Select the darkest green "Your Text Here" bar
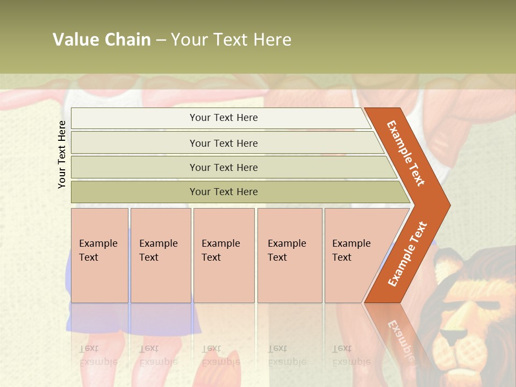This screenshot has height=387, width=516. point(223,192)
